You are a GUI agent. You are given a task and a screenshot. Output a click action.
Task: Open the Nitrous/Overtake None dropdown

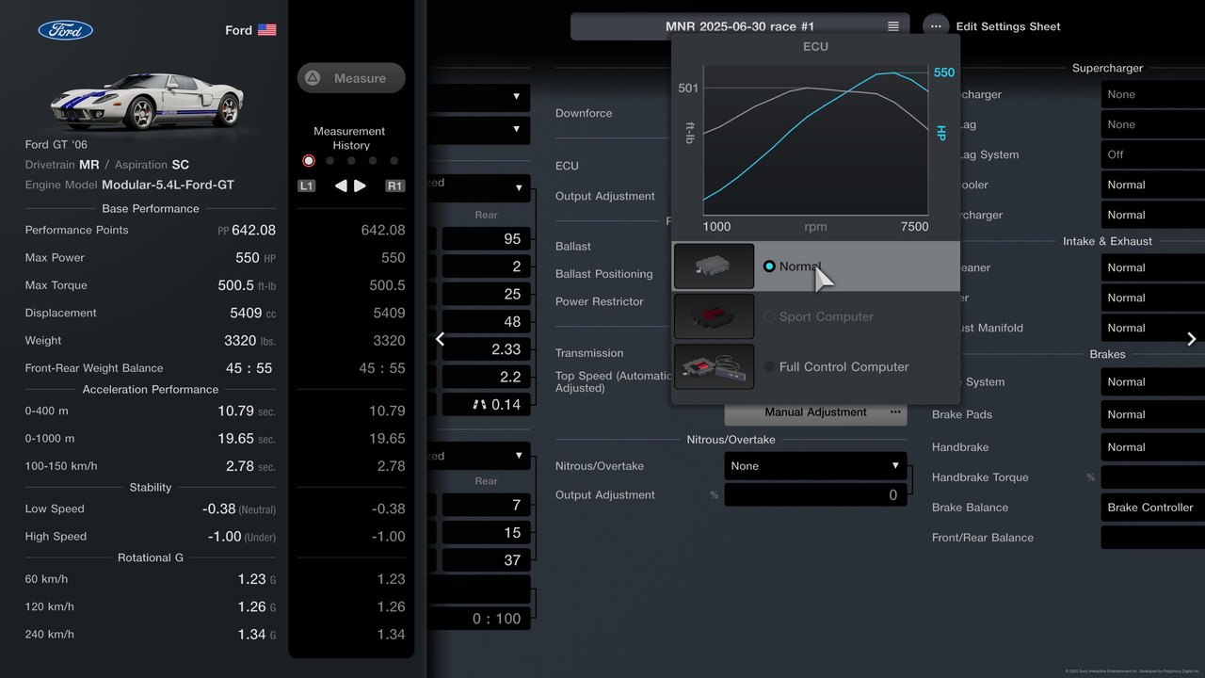coord(816,466)
